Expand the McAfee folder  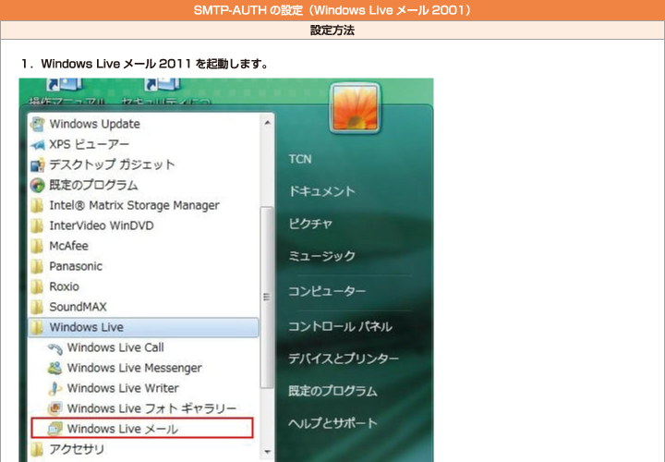tap(59, 246)
